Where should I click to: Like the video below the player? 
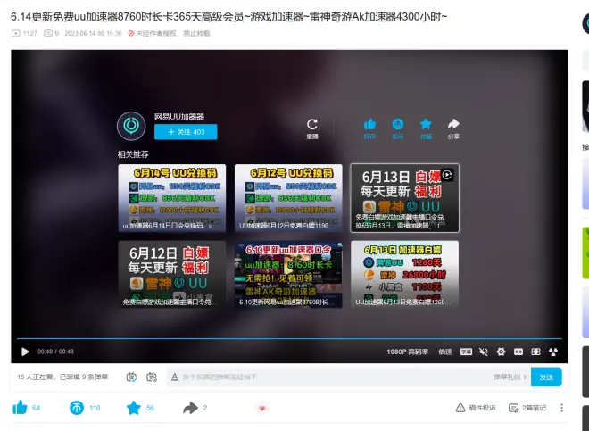pos(20,408)
